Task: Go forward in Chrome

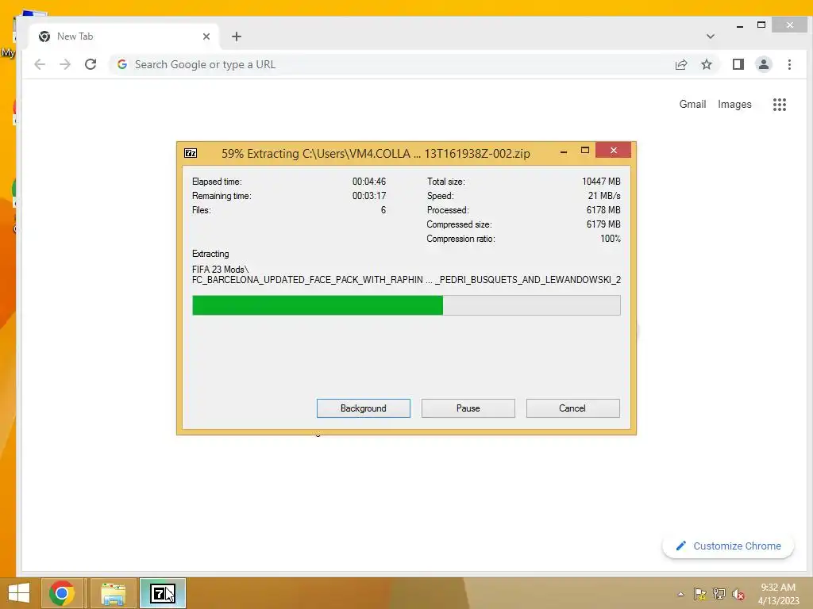Action: click(x=65, y=64)
